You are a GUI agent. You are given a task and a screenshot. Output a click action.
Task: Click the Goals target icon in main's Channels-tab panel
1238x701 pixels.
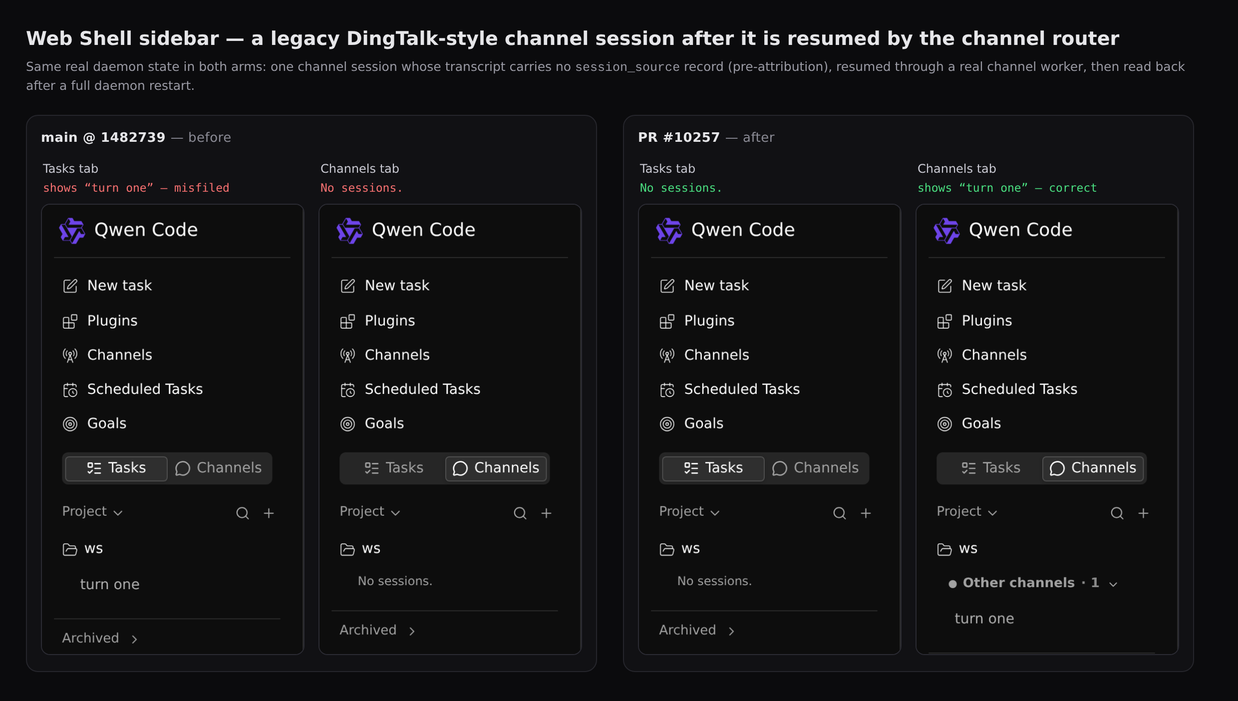(x=347, y=424)
